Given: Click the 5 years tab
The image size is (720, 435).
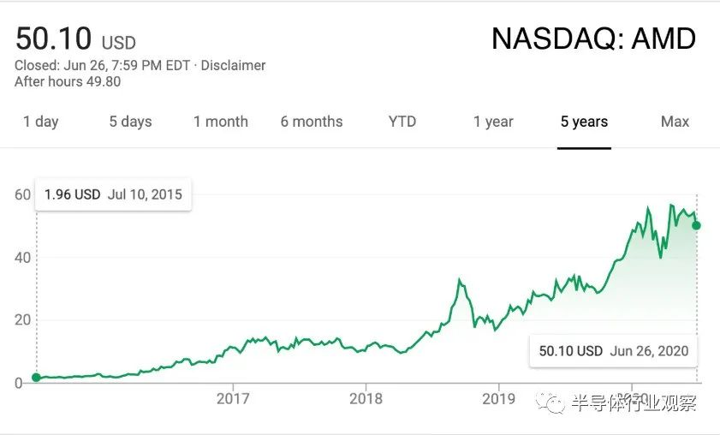Looking at the screenshot, I should point(584,122).
